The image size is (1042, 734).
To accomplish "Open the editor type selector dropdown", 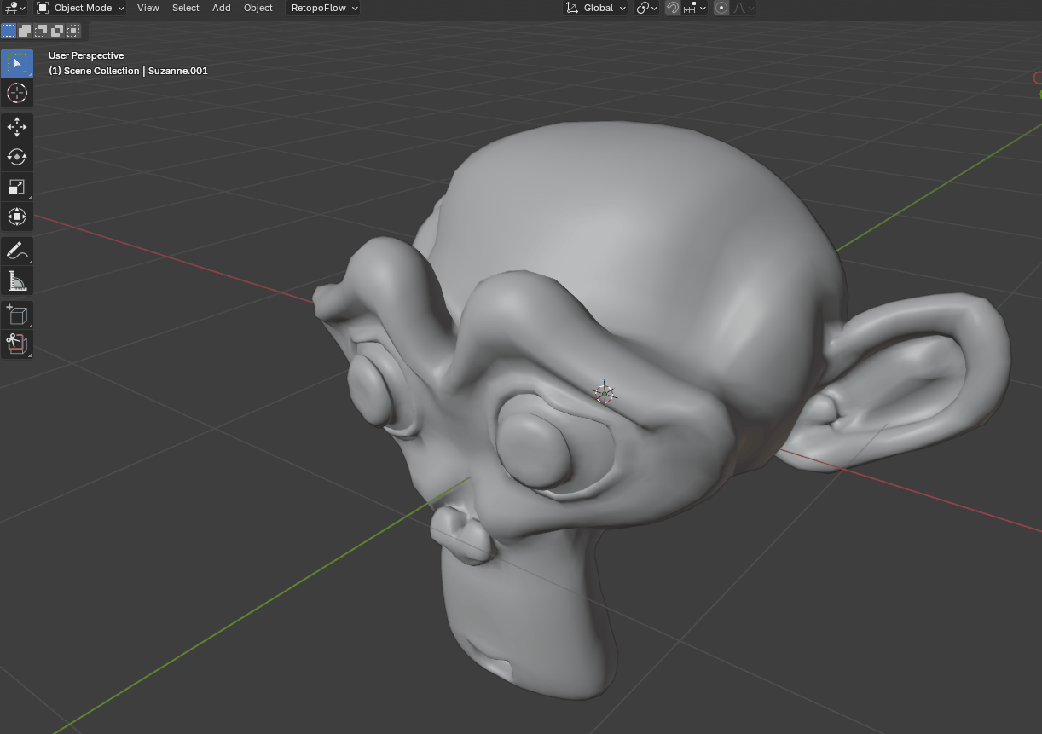I will pyautogui.click(x=14, y=8).
